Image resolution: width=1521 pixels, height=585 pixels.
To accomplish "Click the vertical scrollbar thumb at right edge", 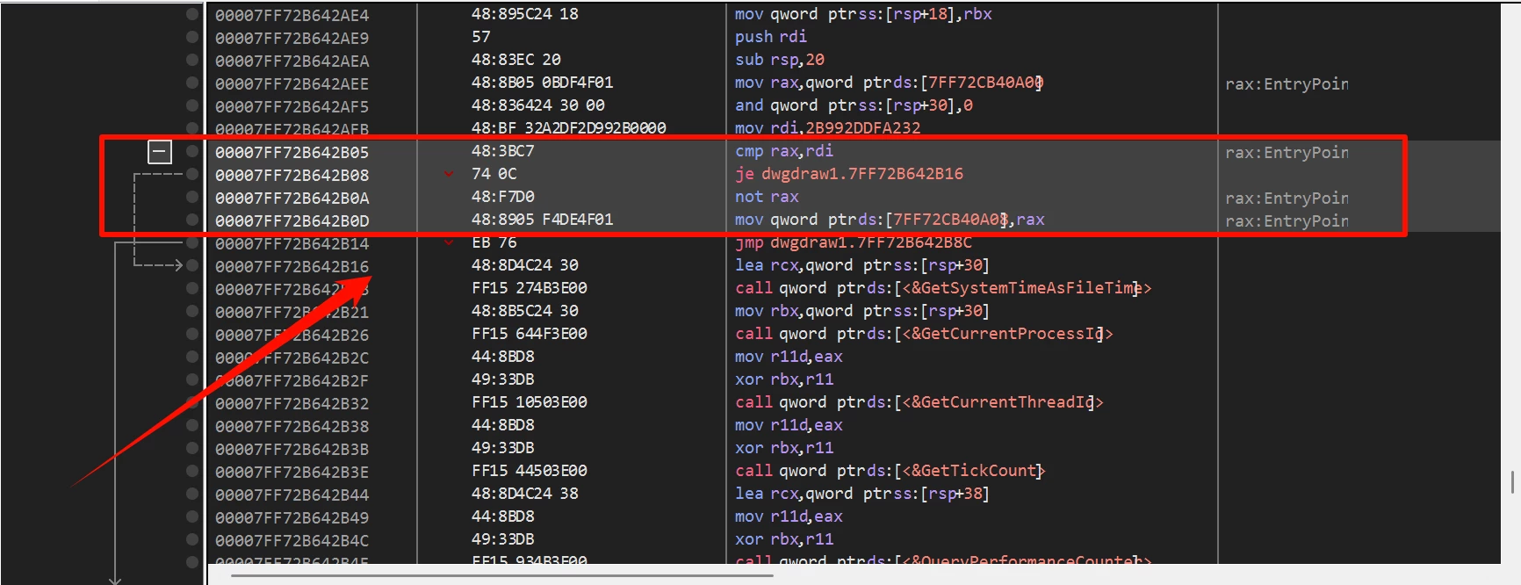I will click(x=1511, y=482).
